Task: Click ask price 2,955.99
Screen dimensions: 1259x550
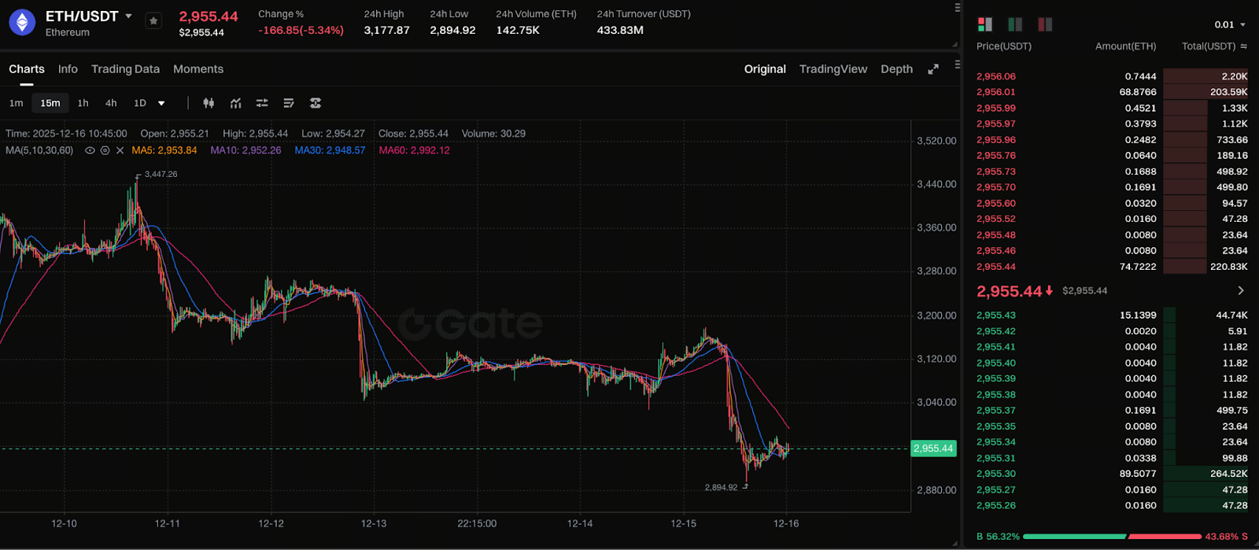Action: (996, 108)
